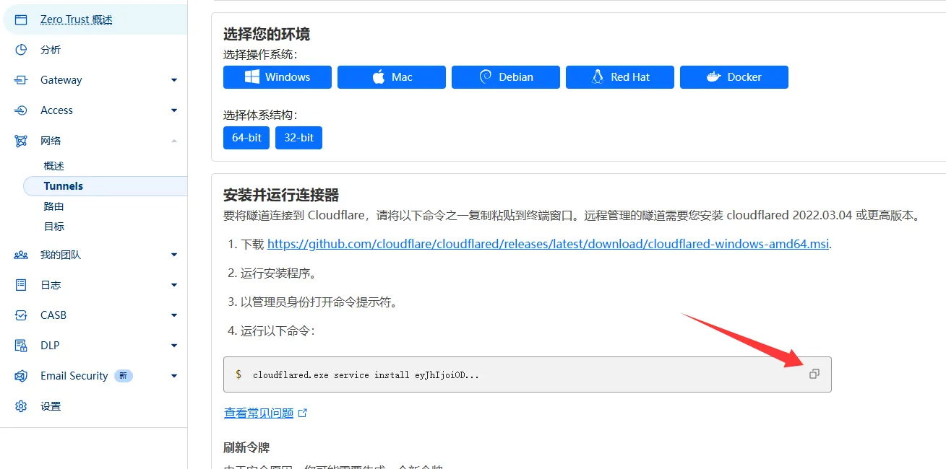
Task: Open the 路由 submenu item
Action: tap(54, 206)
